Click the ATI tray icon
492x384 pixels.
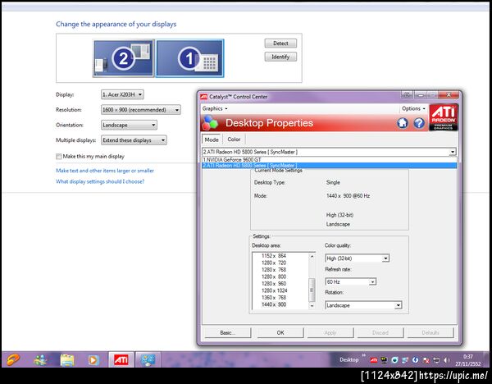373,360
